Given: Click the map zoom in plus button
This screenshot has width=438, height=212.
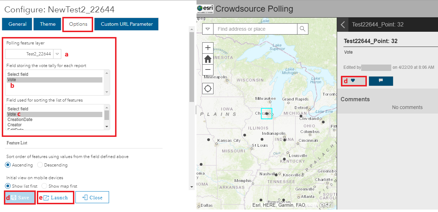Looking at the screenshot, I should point(208,48).
